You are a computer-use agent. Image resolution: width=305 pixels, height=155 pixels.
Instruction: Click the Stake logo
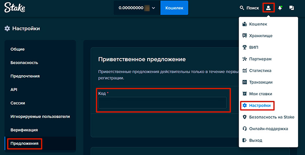point(15,8)
